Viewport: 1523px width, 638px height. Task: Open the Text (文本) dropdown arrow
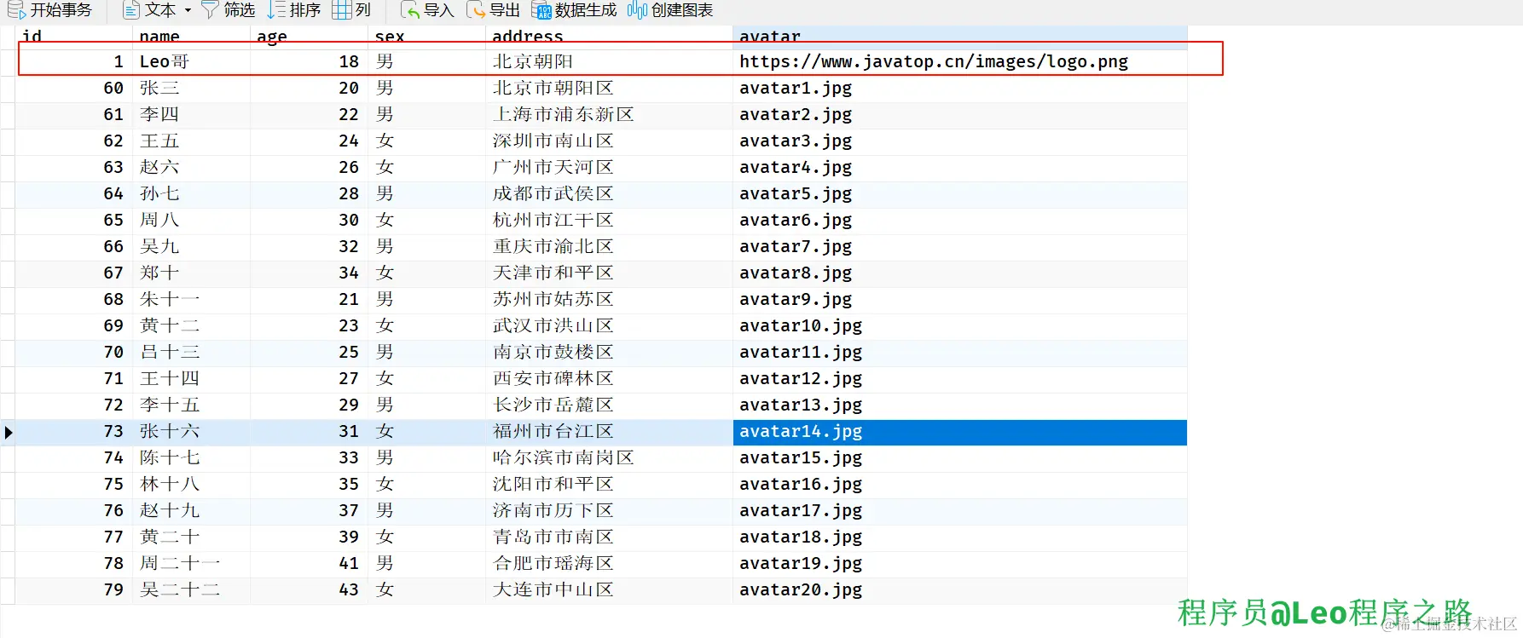tap(188, 11)
